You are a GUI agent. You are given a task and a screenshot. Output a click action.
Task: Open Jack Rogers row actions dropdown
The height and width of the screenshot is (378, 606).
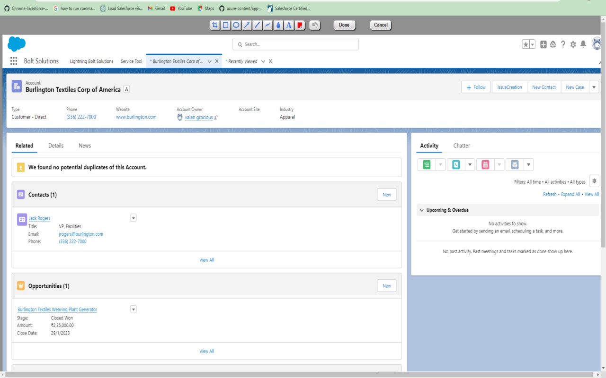(x=134, y=218)
